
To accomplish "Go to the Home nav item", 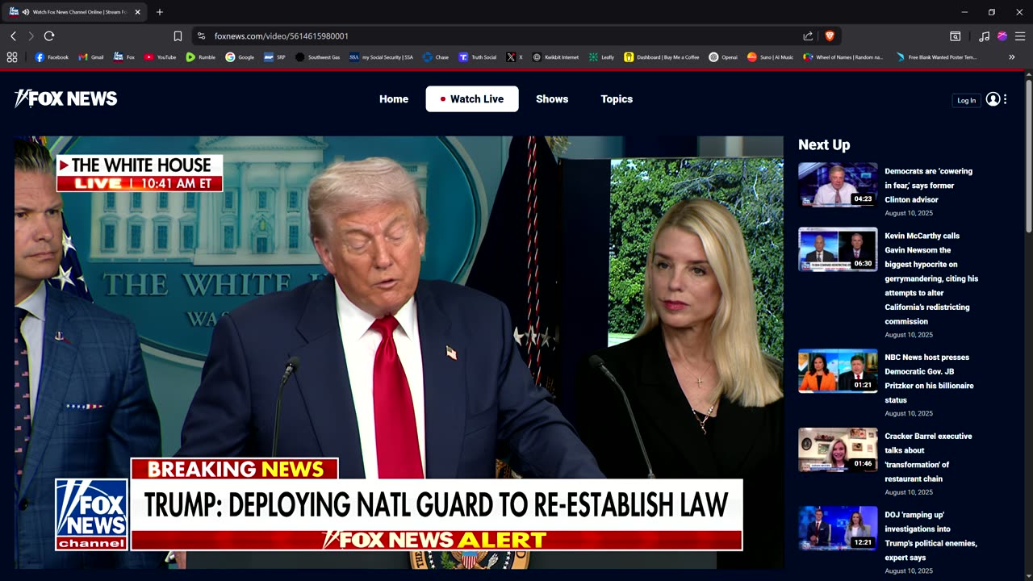I will click(394, 99).
